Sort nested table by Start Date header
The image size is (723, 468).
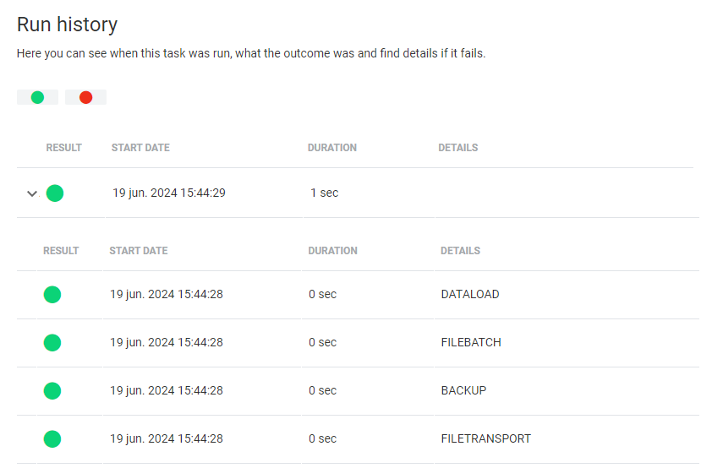click(139, 251)
